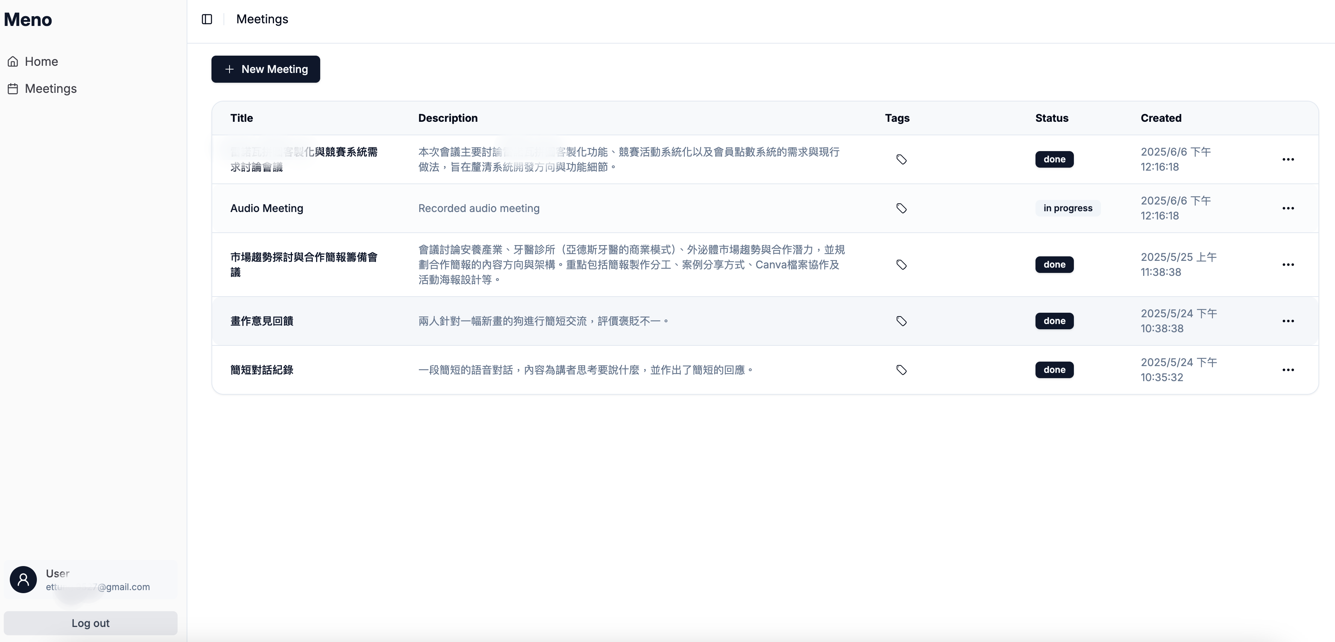
Task: Click created date in Audio Meeting row
Action: click(1175, 208)
